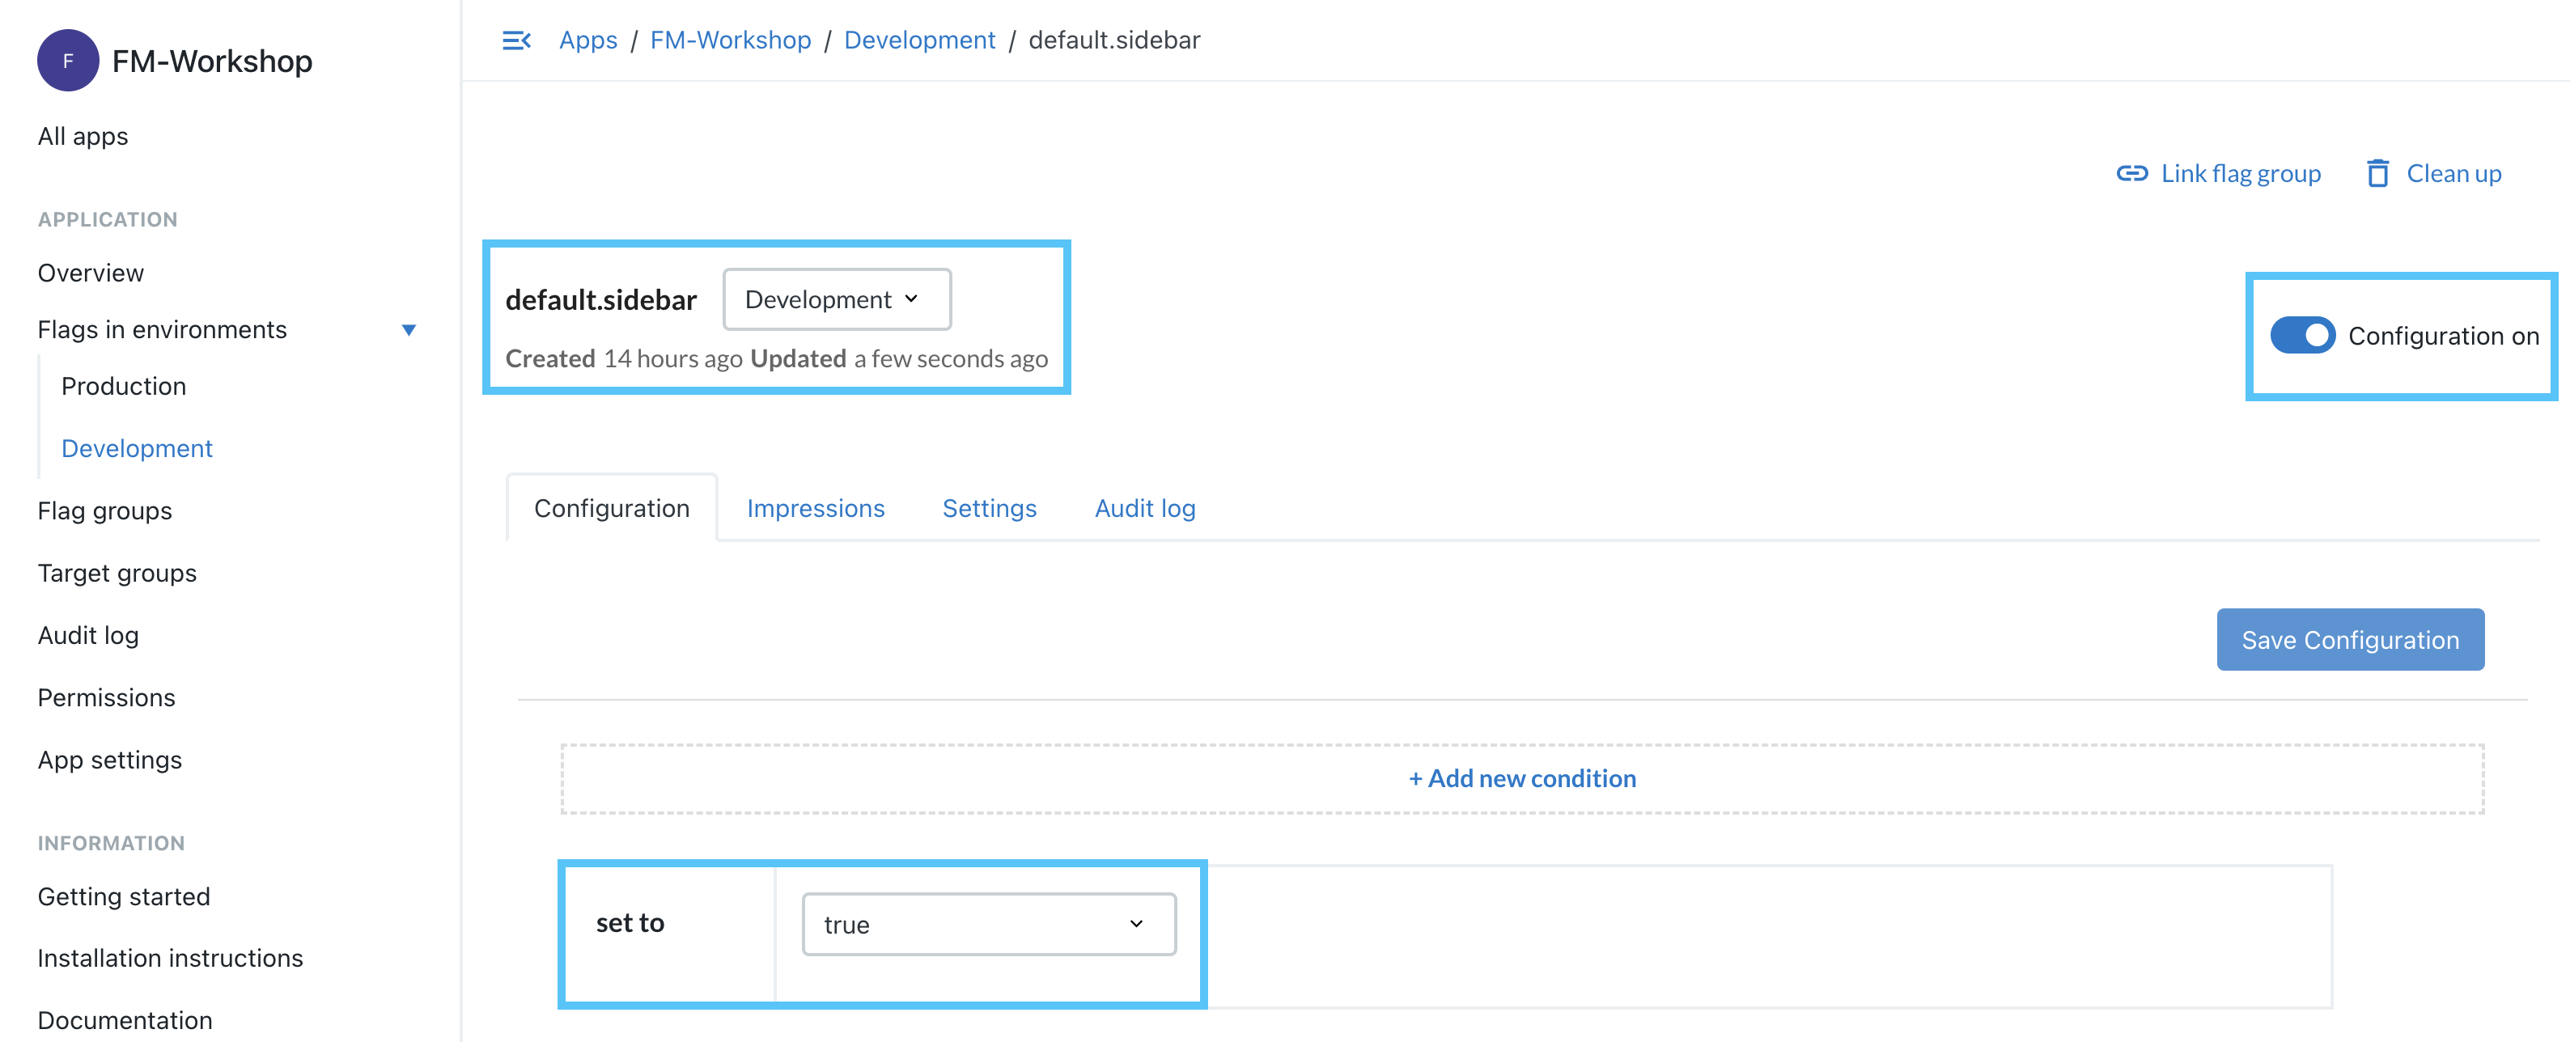Click Add new condition link
2570x1042 pixels.
click(1521, 777)
